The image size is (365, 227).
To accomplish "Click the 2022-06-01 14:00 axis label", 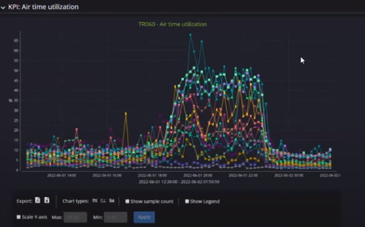I will tap(62, 176).
